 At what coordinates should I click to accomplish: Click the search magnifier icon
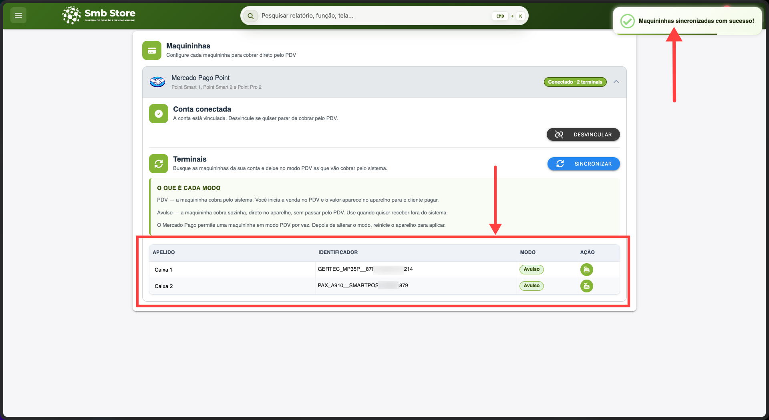251,16
